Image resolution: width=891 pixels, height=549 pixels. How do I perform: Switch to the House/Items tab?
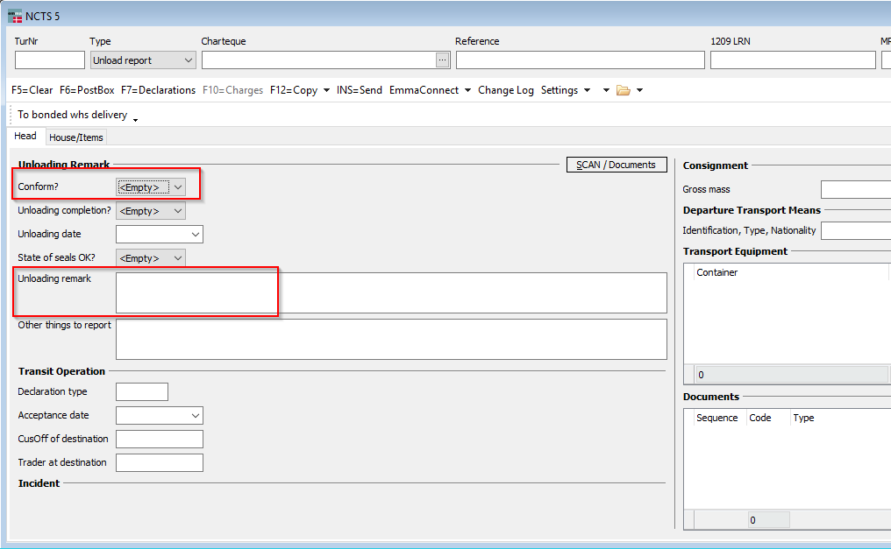[x=75, y=137]
